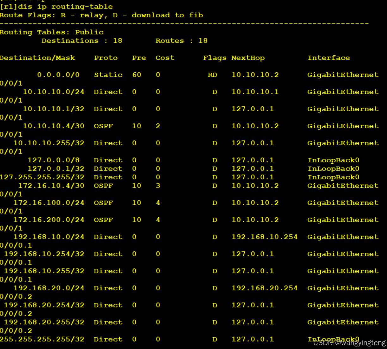Select destination 10.10.10.255/32

[49, 143]
